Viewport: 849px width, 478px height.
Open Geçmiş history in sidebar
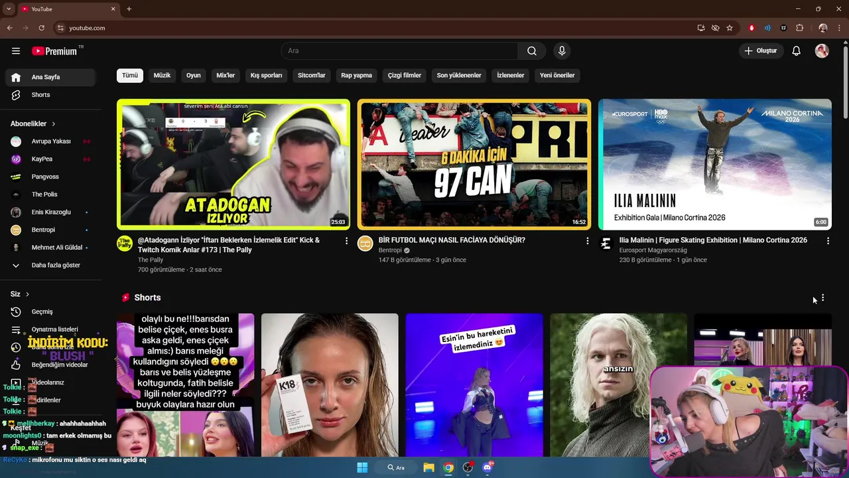tap(50, 312)
